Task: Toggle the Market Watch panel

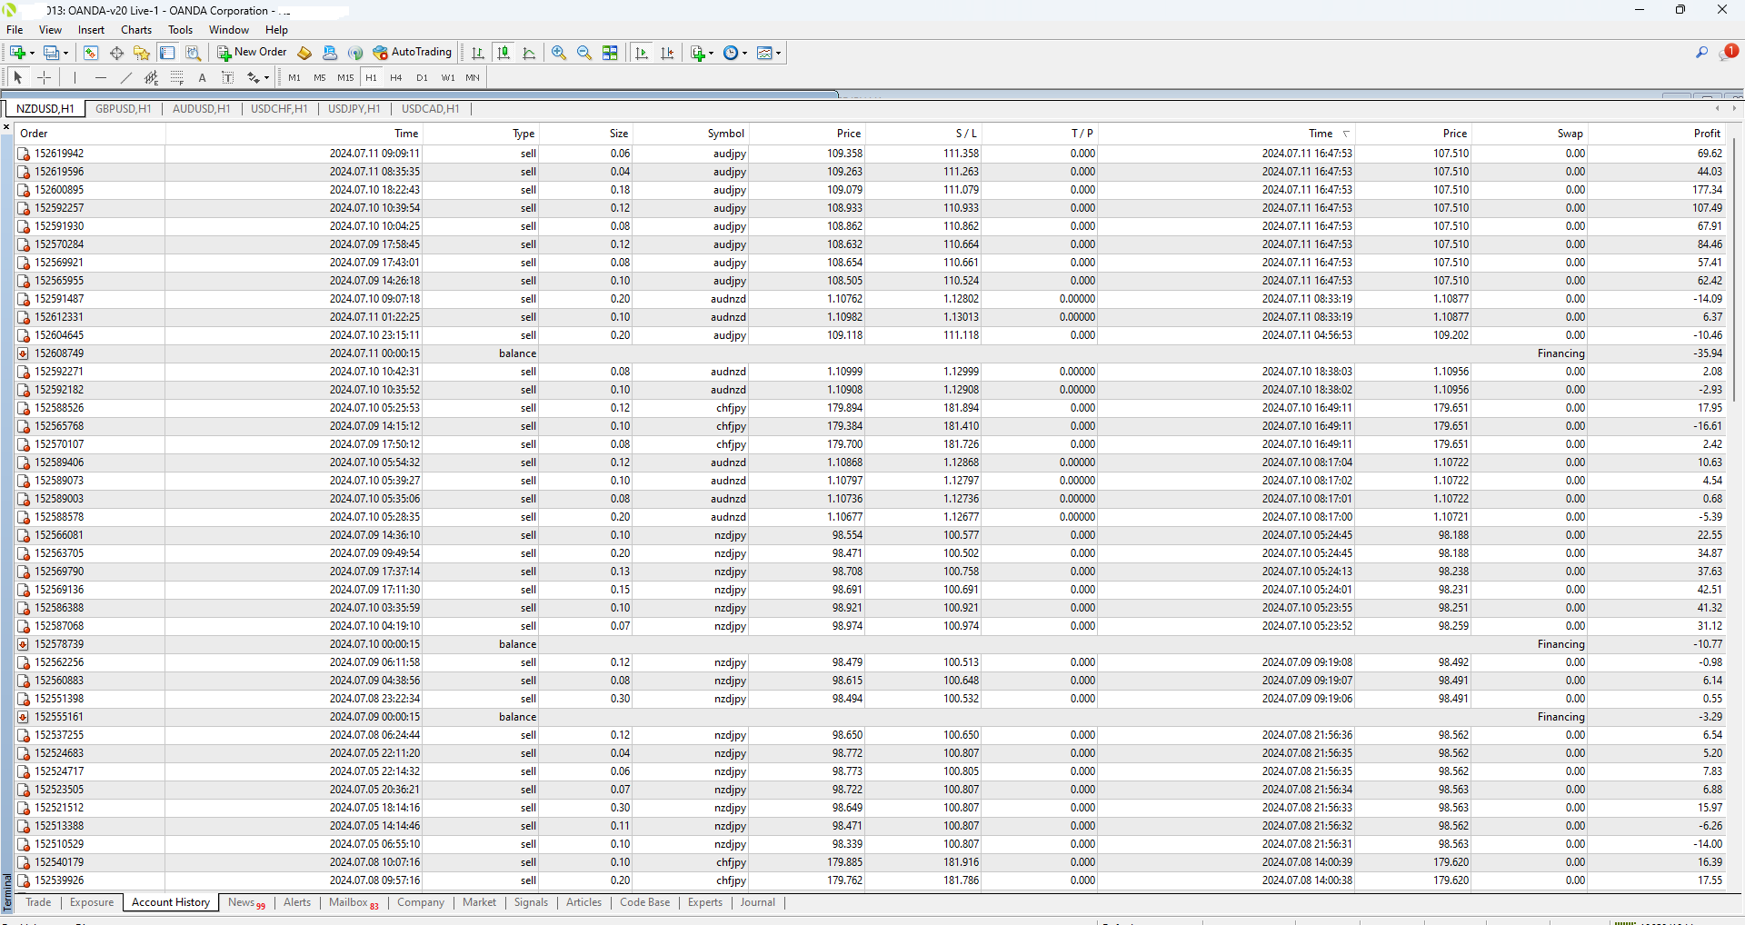Action: tap(91, 53)
